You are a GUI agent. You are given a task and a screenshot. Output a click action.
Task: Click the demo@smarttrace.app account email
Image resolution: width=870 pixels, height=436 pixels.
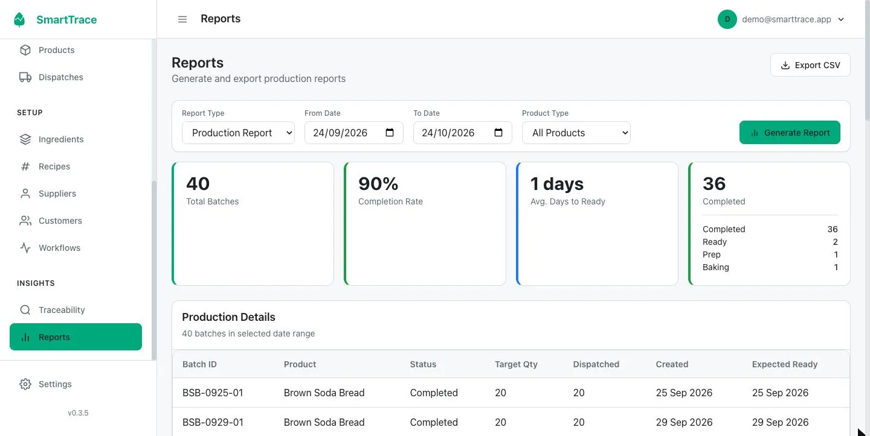[787, 19]
